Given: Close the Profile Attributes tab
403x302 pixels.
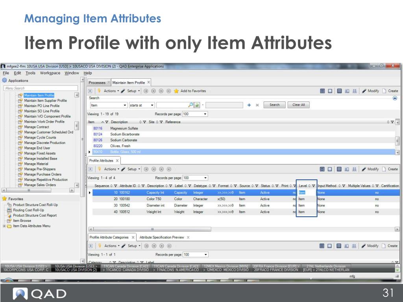Looking at the screenshot, I should [x=117, y=161].
